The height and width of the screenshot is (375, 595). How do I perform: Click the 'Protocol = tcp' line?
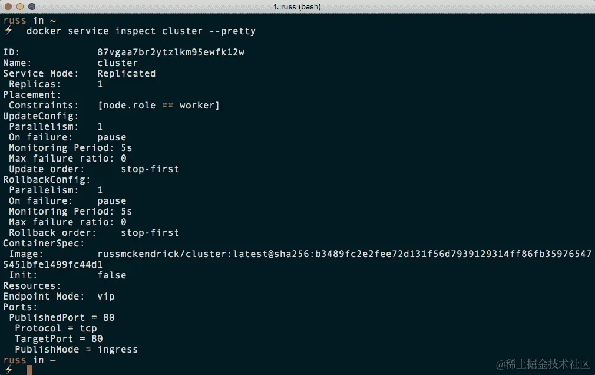click(56, 328)
